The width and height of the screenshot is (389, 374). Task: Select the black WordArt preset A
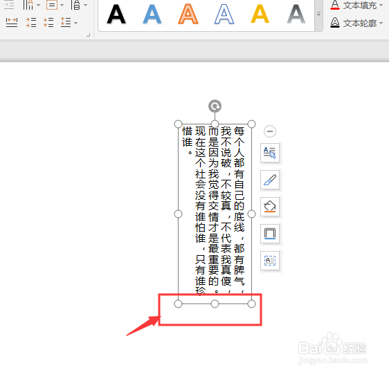tap(116, 15)
